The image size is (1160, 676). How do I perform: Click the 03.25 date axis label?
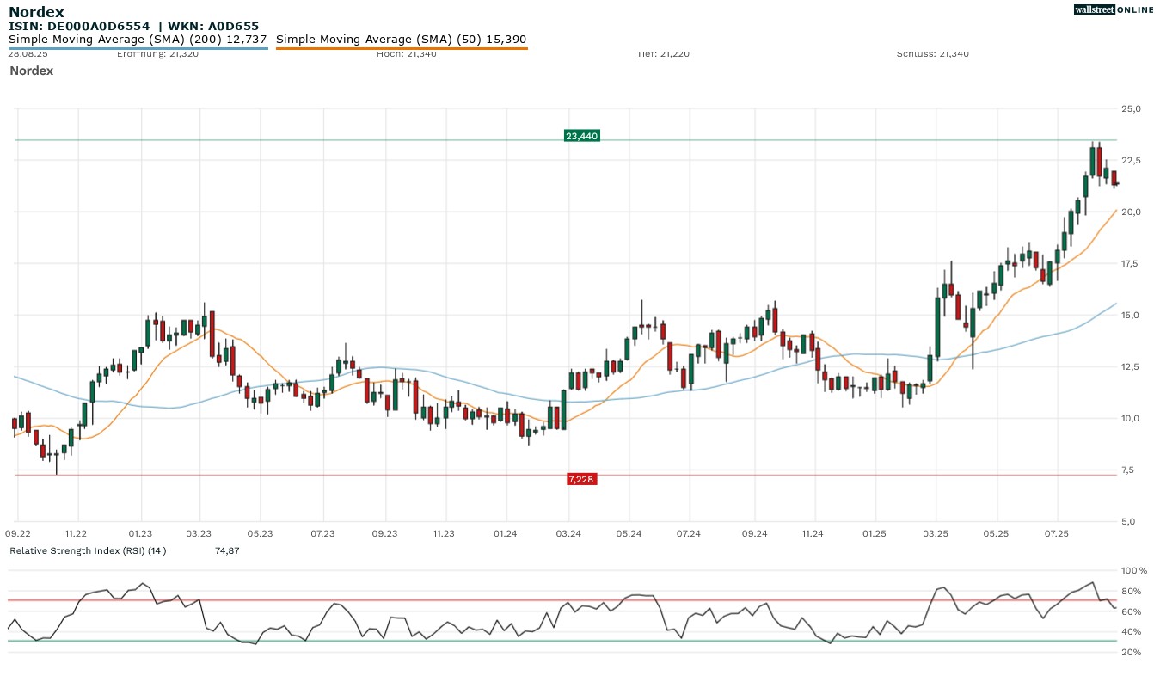(935, 534)
